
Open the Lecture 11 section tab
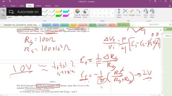[102, 25]
